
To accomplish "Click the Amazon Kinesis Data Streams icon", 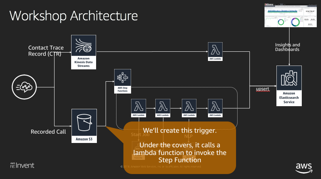I will click(x=83, y=52).
